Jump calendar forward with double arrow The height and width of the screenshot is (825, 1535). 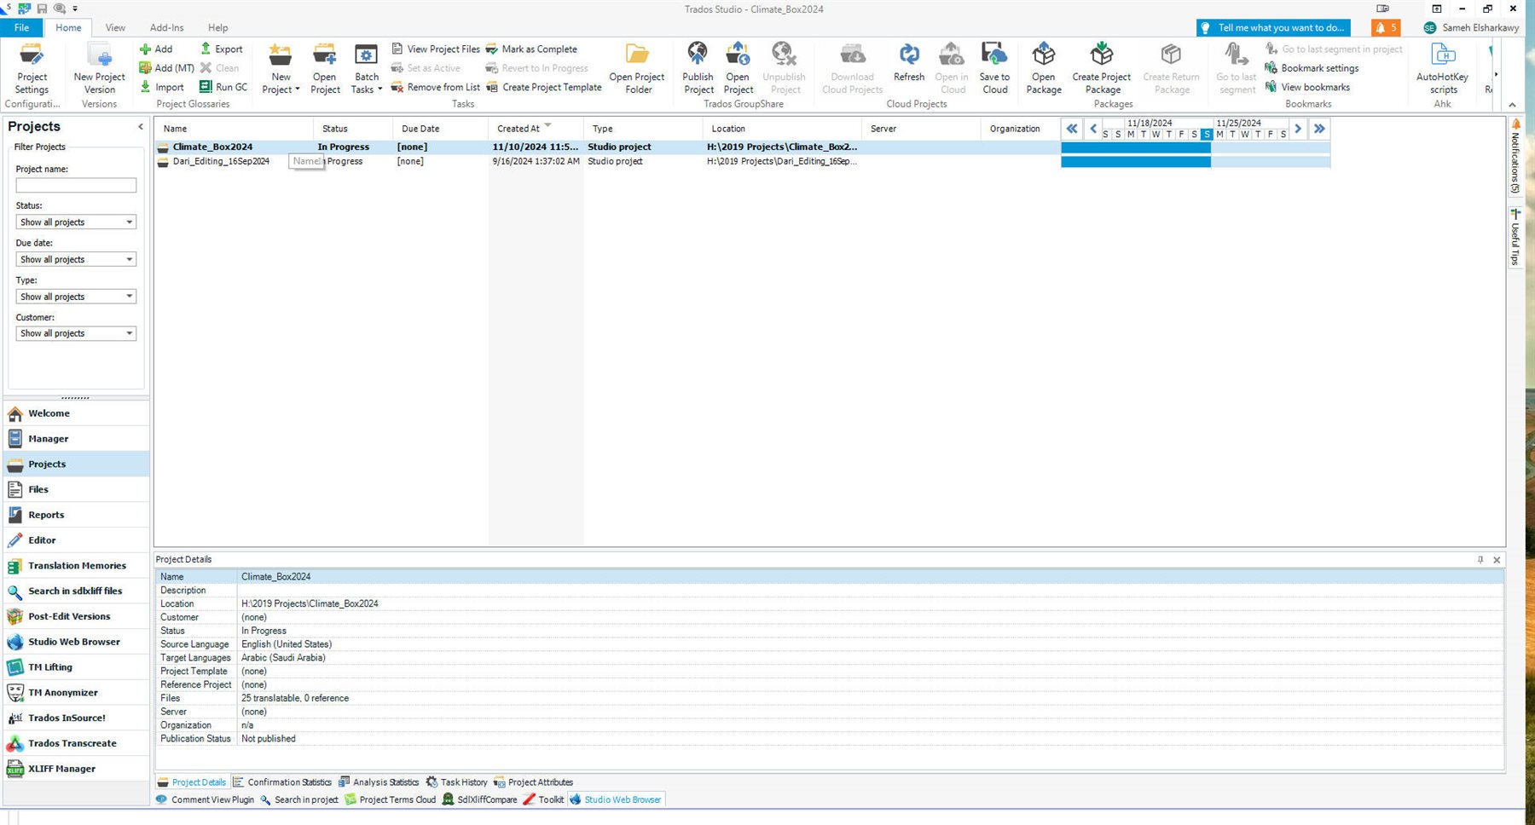coord(1319,129)
